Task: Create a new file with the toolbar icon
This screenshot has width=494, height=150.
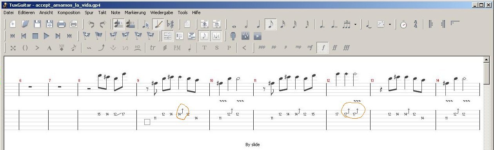Action: tap(13, 24)
